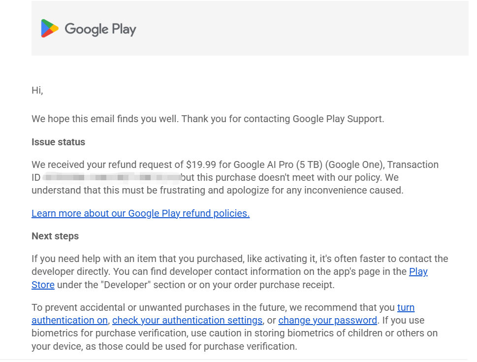Follow the change your password link
Screen dimensions: 477x362
click(x=328, y=320)
